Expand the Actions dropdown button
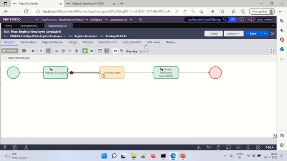The height and width of the screenshot is (161, 287). coord(234,34)
